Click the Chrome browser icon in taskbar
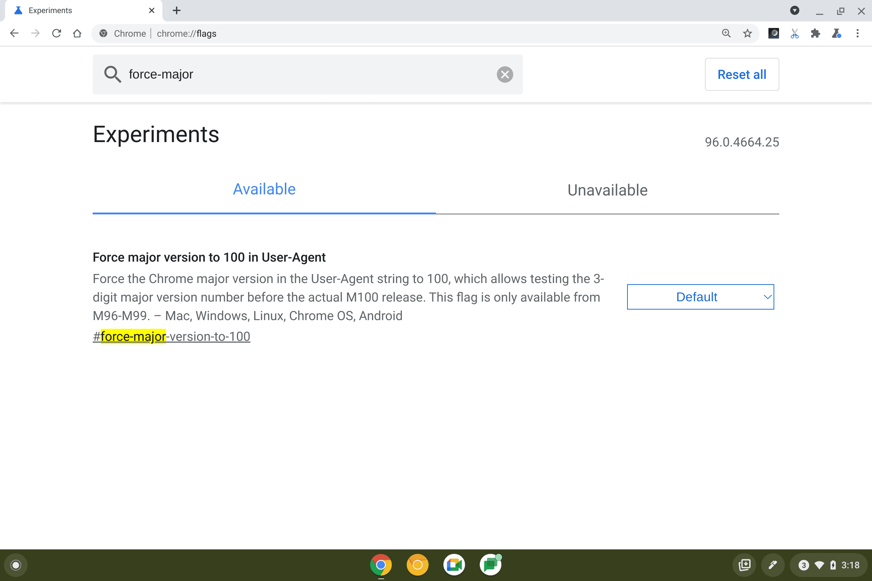This screenshot has width=872, height=581. tap(380, 564)
